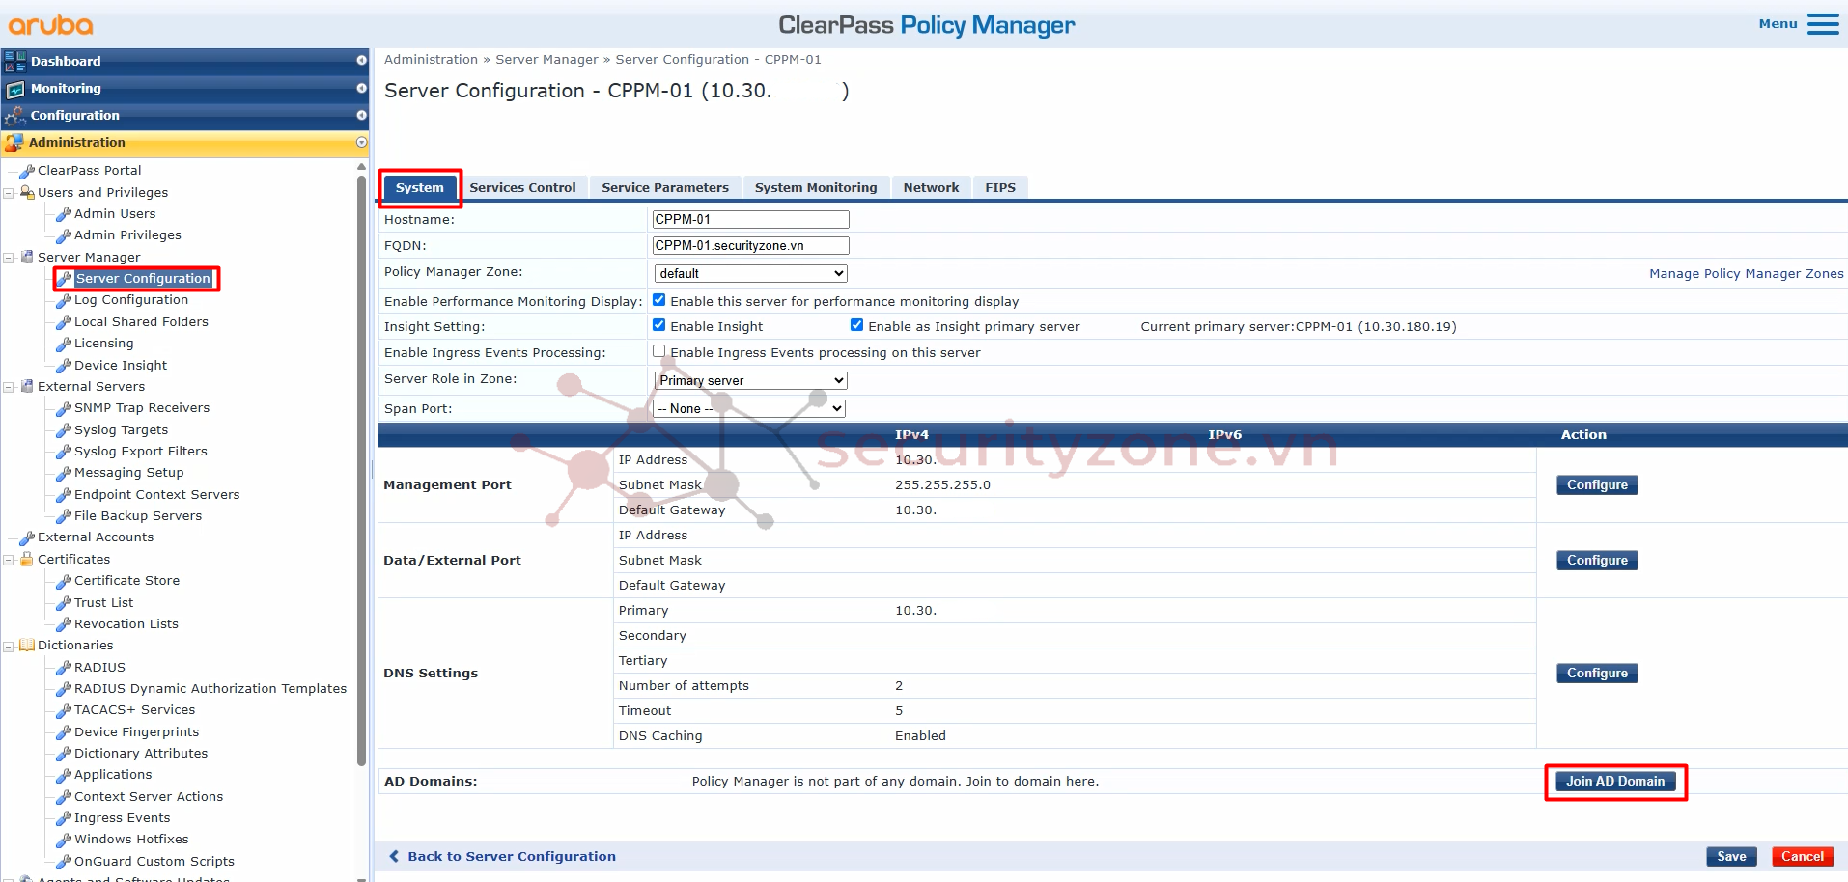Switch to the FIPS tab
Viewport: 1848px width, 882px height.
1000,188
